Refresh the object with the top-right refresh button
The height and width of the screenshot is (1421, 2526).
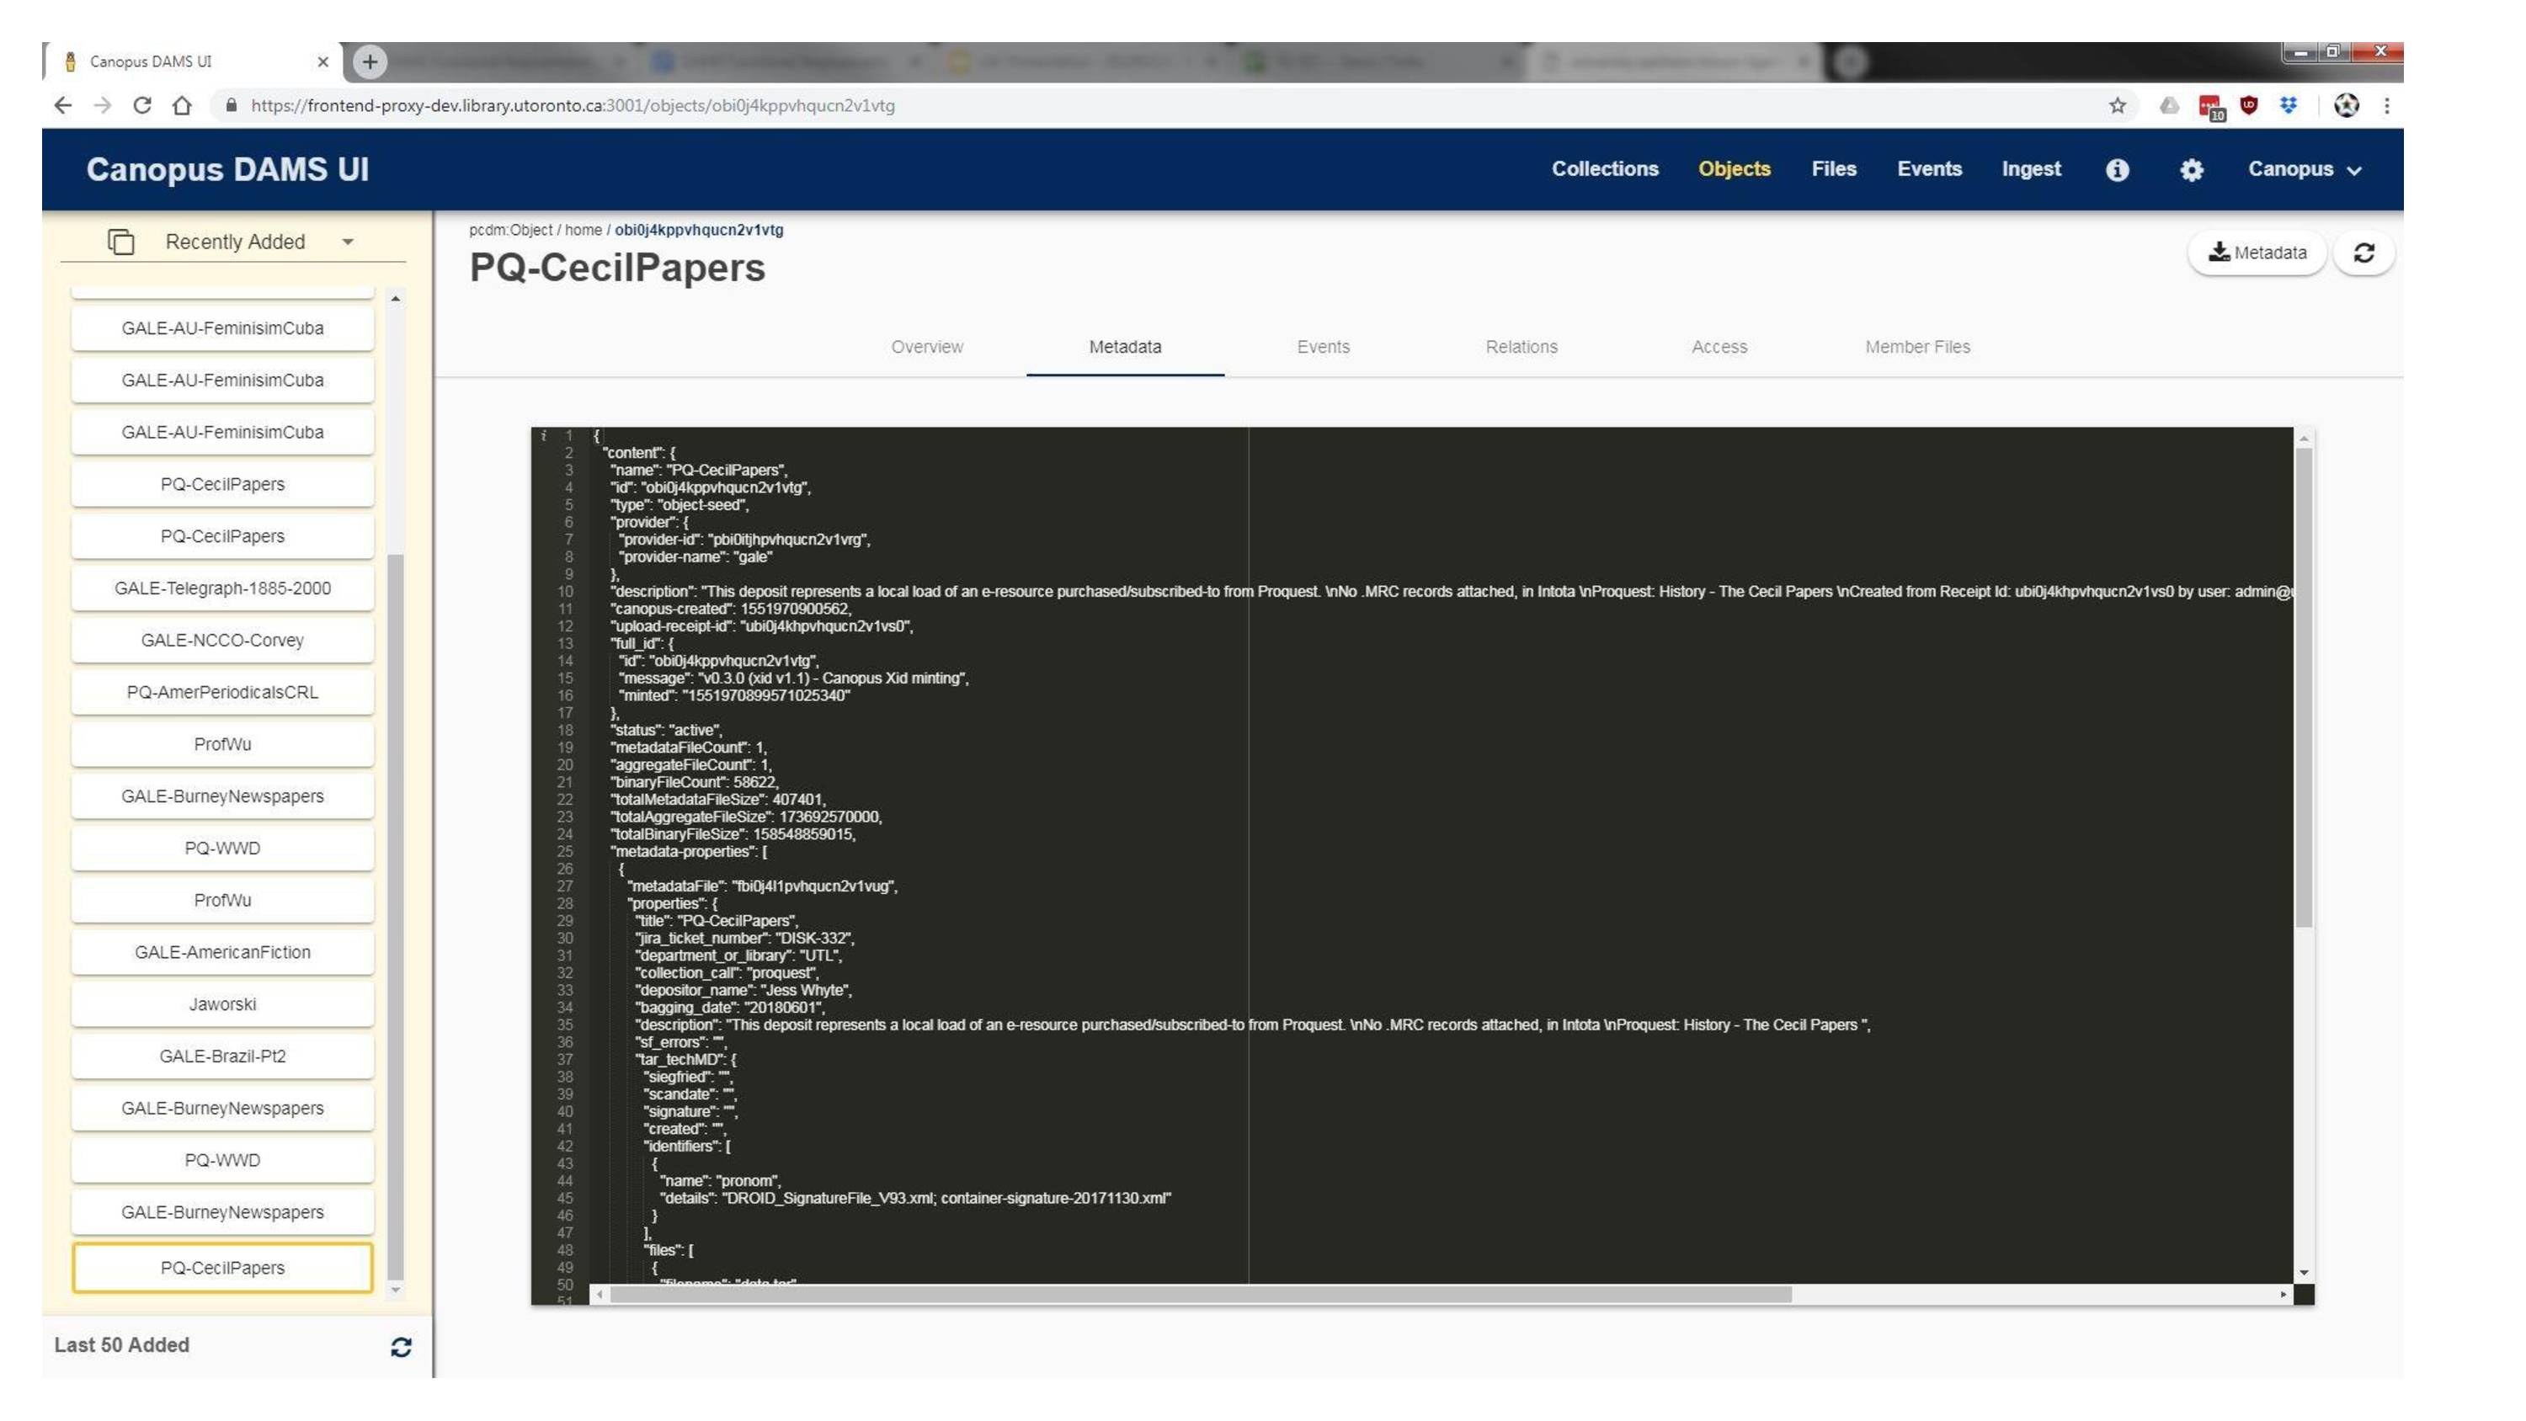(2364, 253)
